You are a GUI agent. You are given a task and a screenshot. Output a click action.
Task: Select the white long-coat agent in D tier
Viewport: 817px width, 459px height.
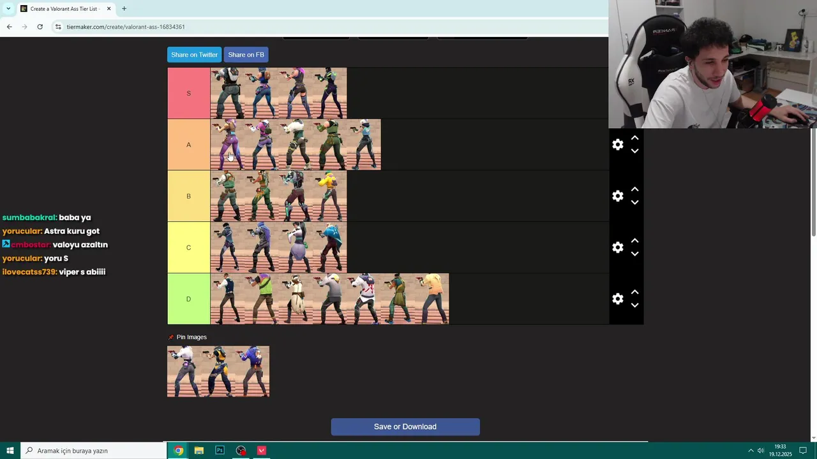296,299
